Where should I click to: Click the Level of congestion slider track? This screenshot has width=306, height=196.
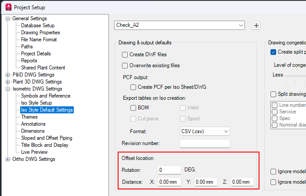tap(295, 76)
